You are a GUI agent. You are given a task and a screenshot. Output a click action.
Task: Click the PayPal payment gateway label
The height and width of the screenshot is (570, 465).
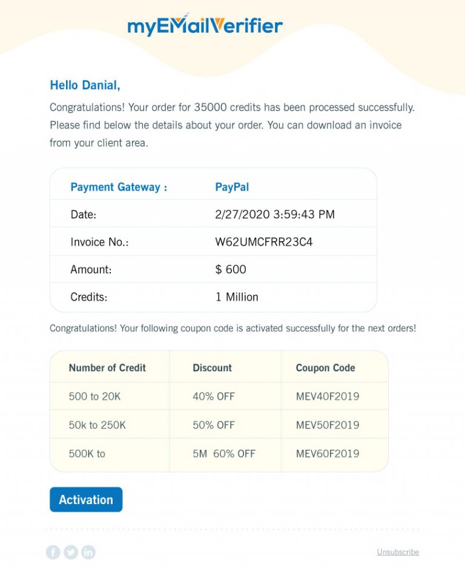pos(233,187)
